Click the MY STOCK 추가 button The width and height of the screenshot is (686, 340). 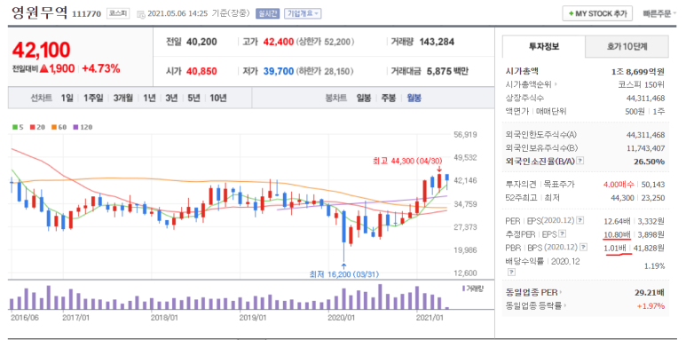(597, 13)
